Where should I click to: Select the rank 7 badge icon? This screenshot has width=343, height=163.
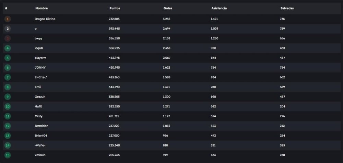pyautogui.click(x=8, y=78)
